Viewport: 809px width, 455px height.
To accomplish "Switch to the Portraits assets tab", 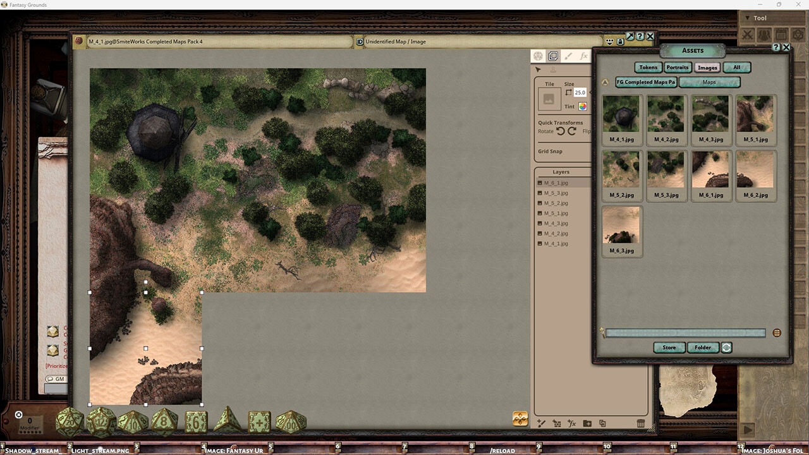I will (x=678, y=68).
